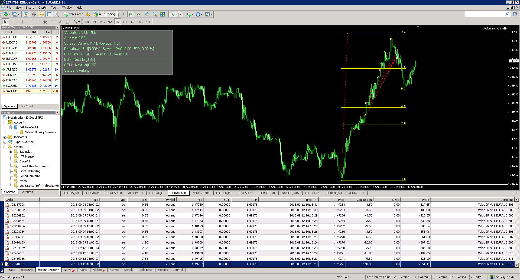Switch chart to Bar Chart type
Screen dimensions: 520x280
coord(123,14)
